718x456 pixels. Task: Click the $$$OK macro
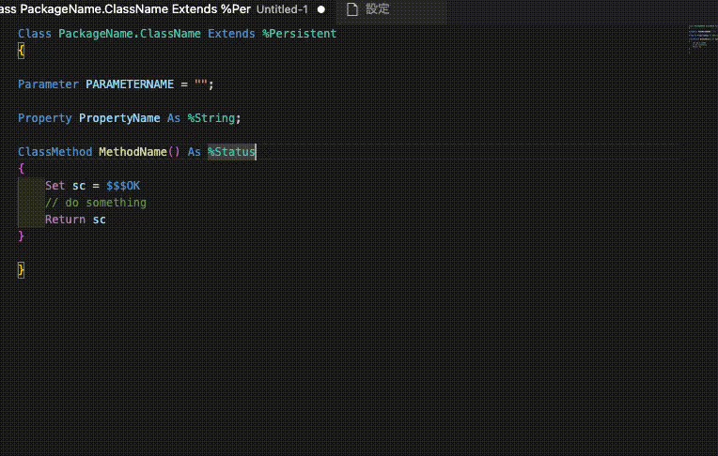coord(123,186)
